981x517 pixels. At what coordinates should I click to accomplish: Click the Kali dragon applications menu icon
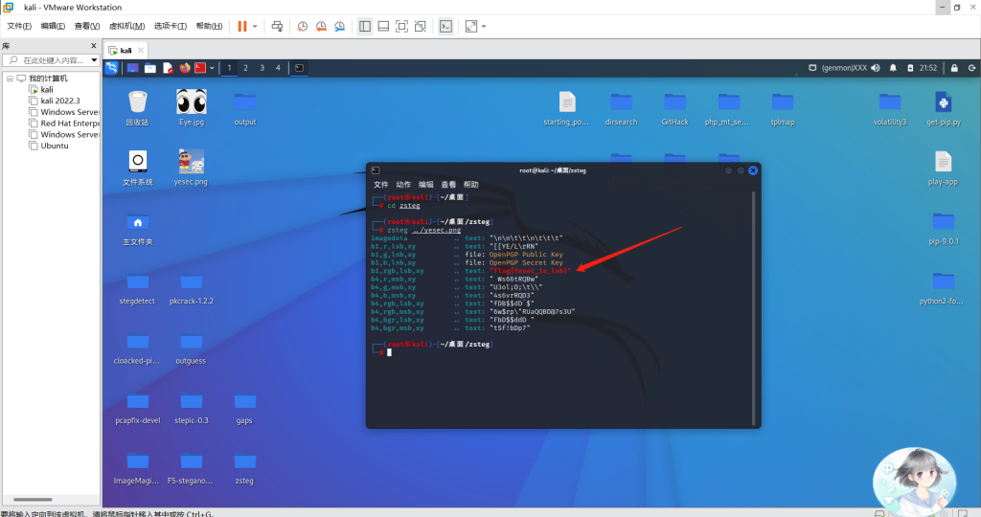click(x=112, y=68)
